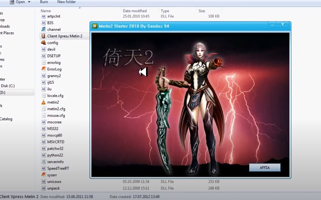Screen dimensions: 321x200
Task: Select the unpack DLL icon
Action: pos(43,188)
